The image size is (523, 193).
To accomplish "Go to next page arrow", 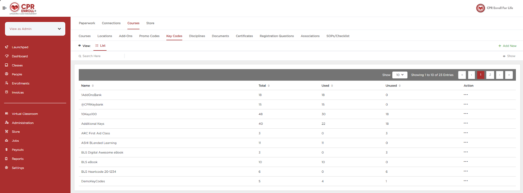I will click(x=499, y=75).
